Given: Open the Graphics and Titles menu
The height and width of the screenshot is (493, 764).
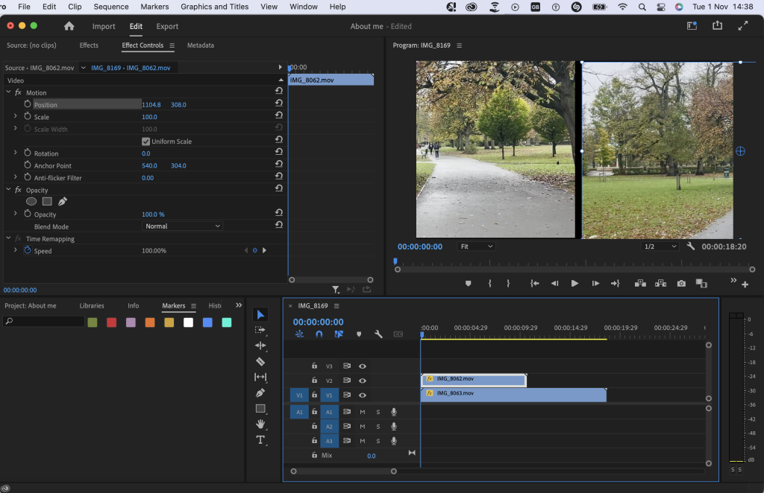Looking at the screenshot, I should (214, 7).
